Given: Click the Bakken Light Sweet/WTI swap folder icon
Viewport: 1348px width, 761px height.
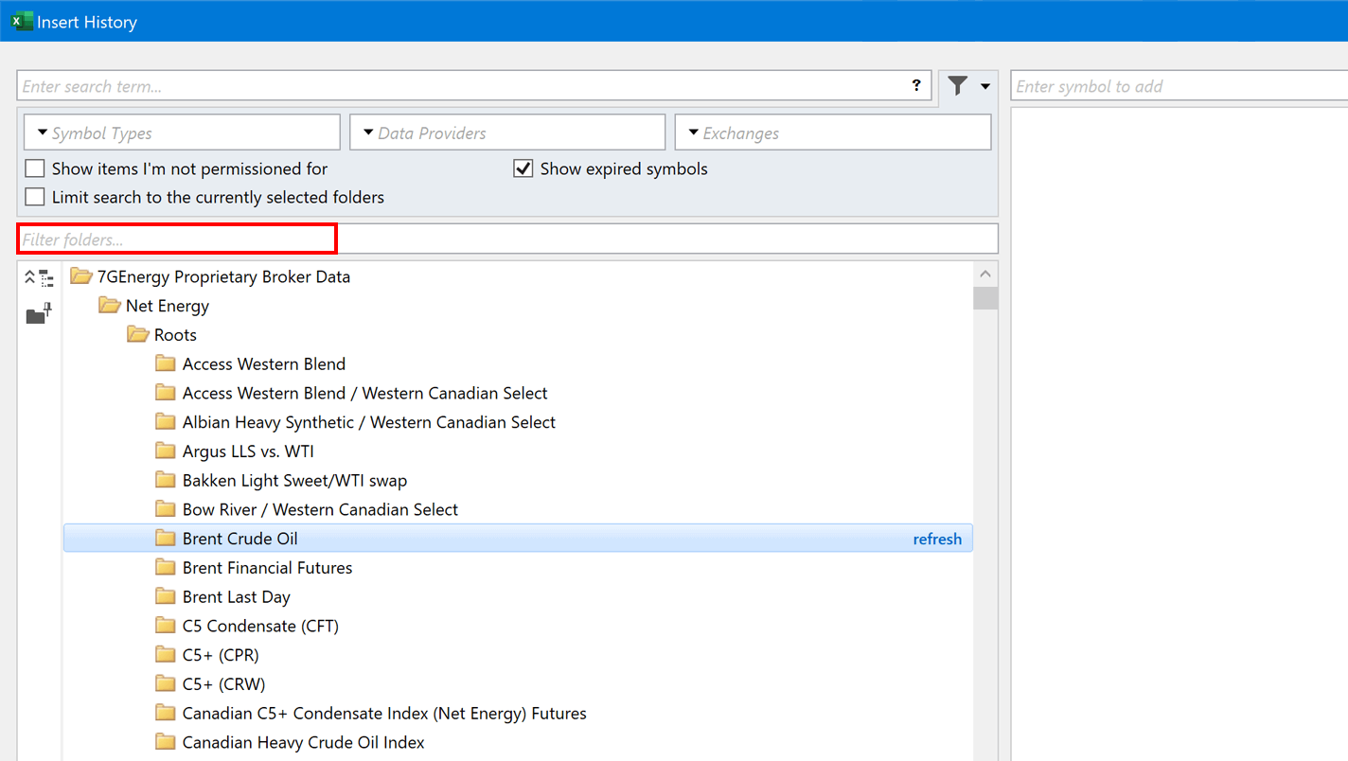Looking at the screenshot, I should click(166, 481).
